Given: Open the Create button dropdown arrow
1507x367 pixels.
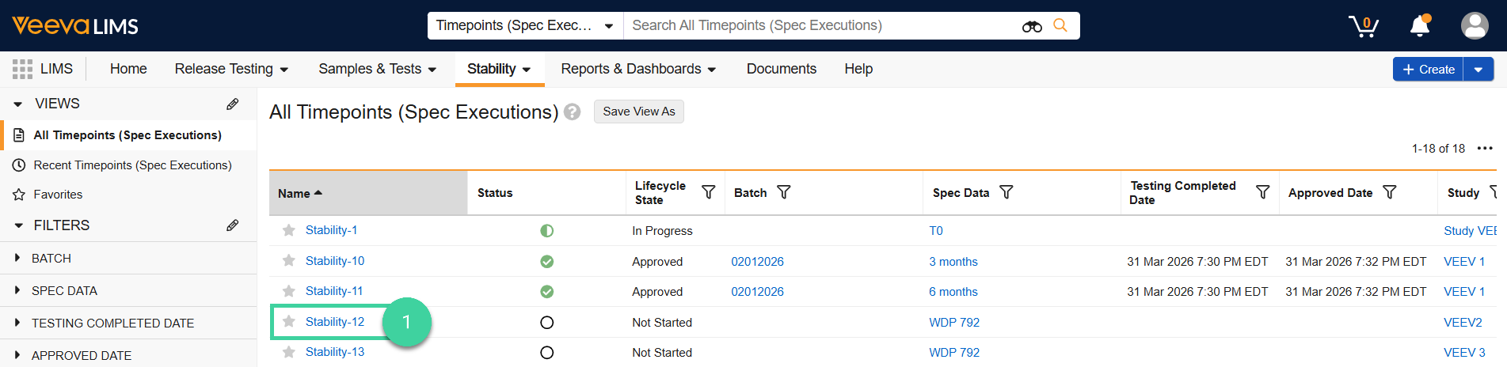Looking at the screenshot, I should [1478, 70].
